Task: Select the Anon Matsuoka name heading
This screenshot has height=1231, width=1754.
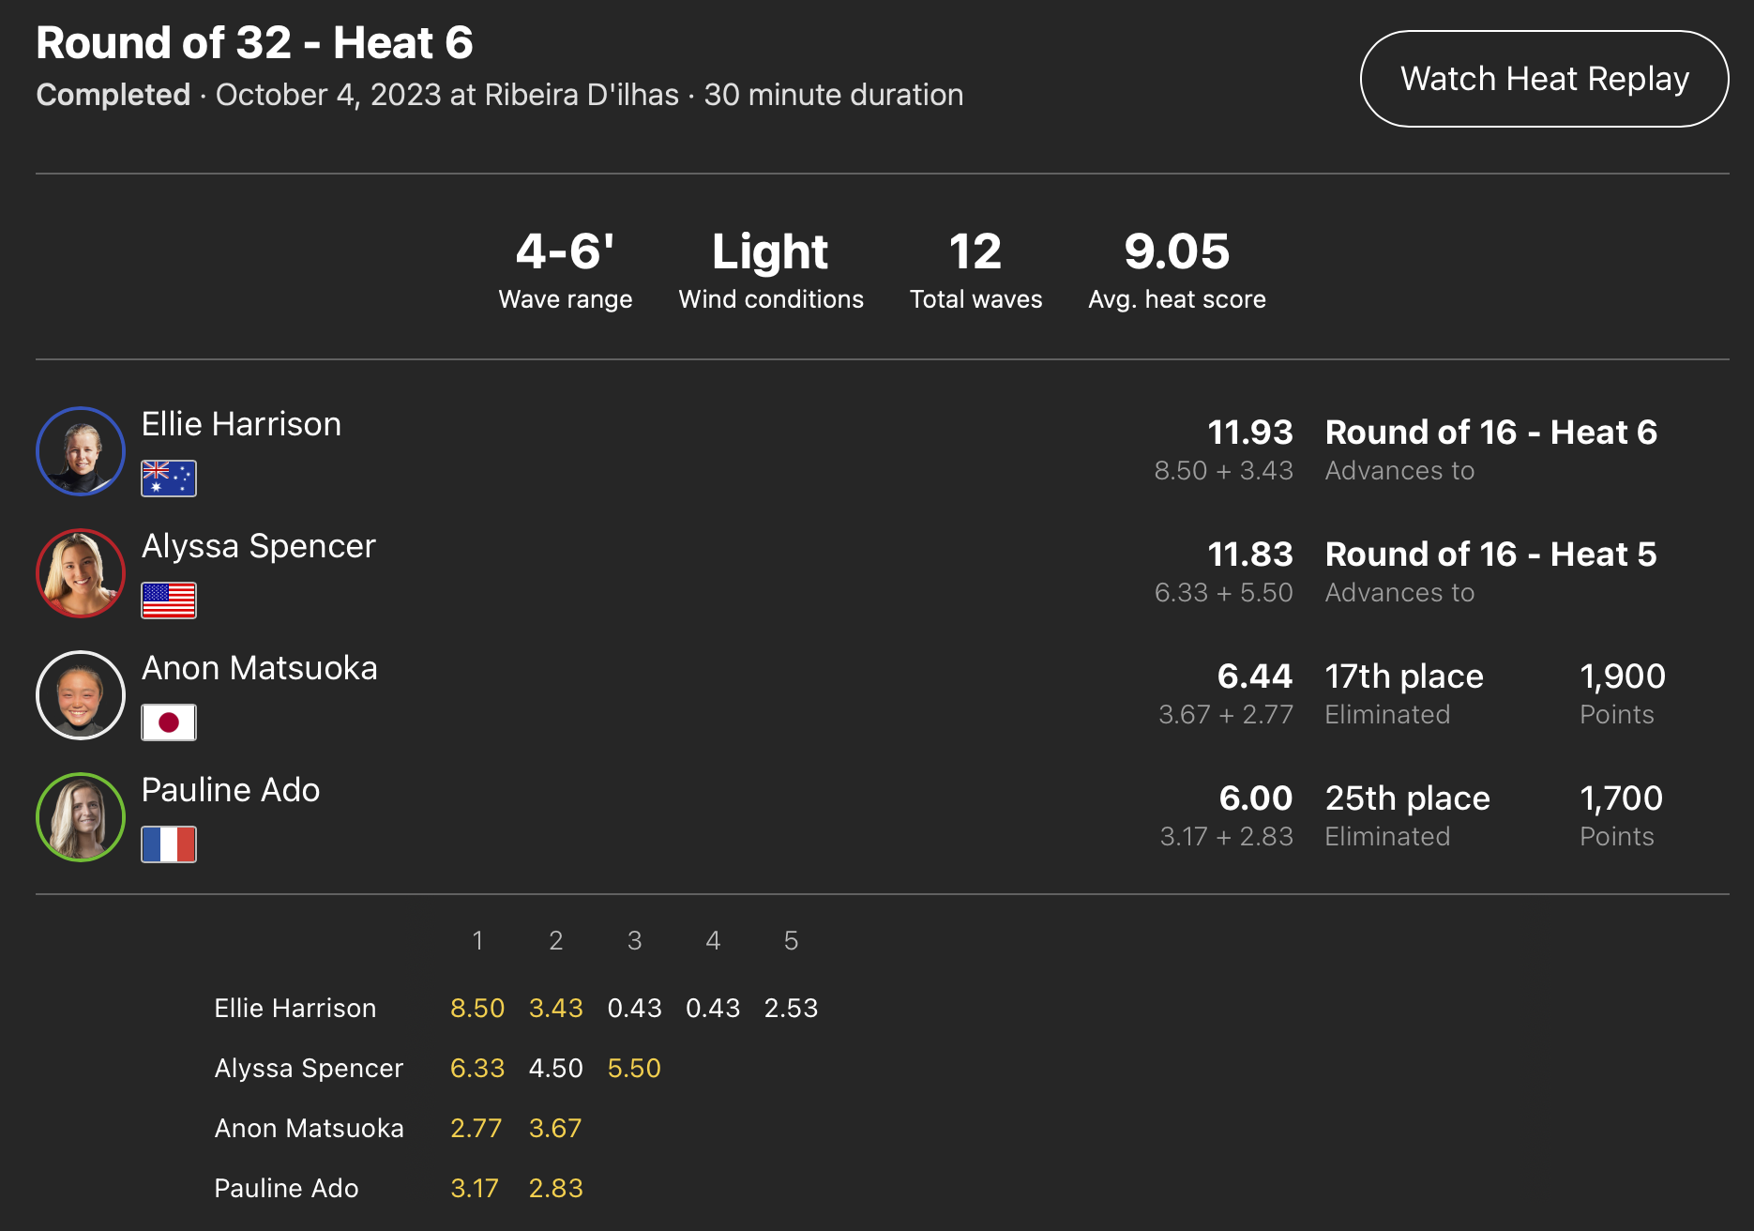Action: point(259,668)
